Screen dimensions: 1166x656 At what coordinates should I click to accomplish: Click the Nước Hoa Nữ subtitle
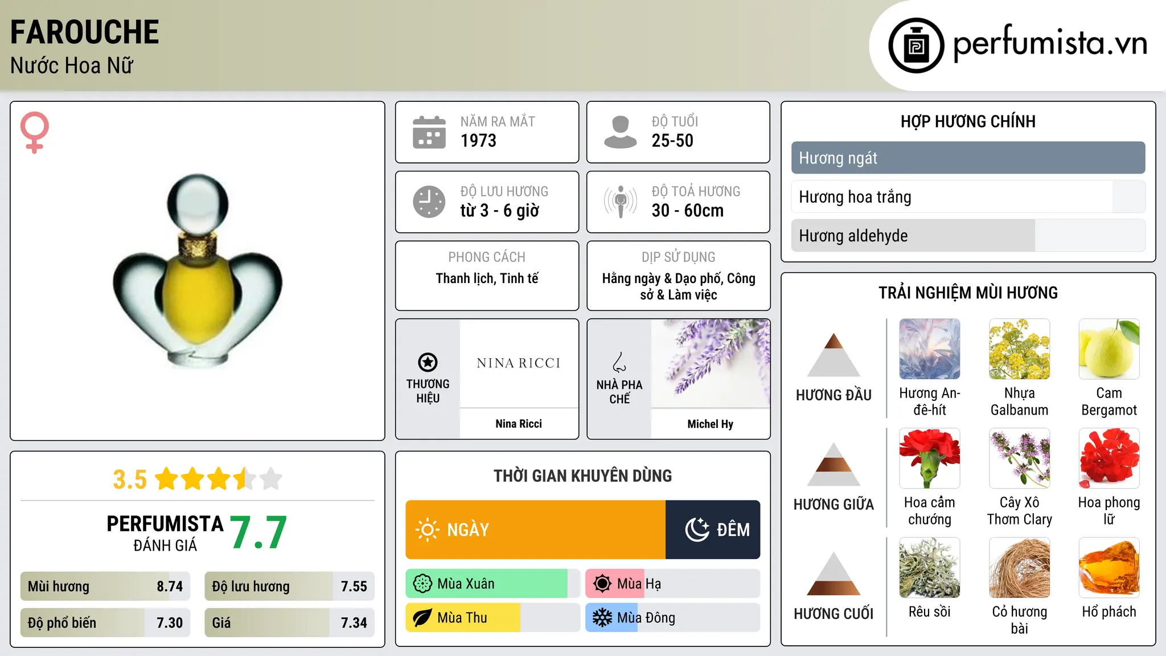click(72, 65)
